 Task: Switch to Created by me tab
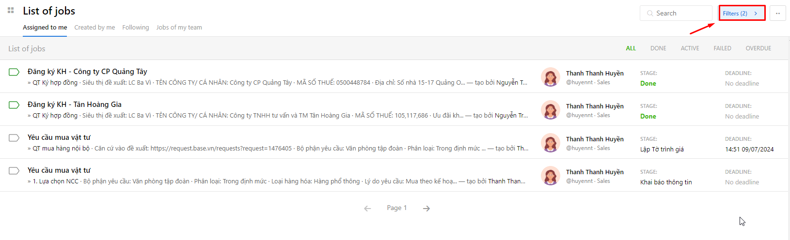pyautogui.click(x=95, y=28)
